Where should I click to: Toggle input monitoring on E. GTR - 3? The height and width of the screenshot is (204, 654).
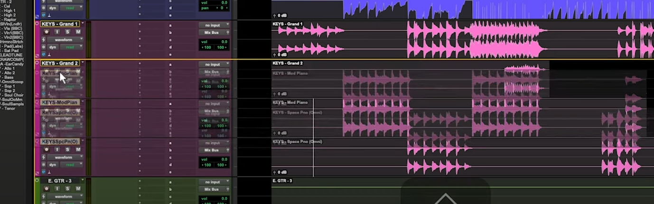click(x=57, y=188)
